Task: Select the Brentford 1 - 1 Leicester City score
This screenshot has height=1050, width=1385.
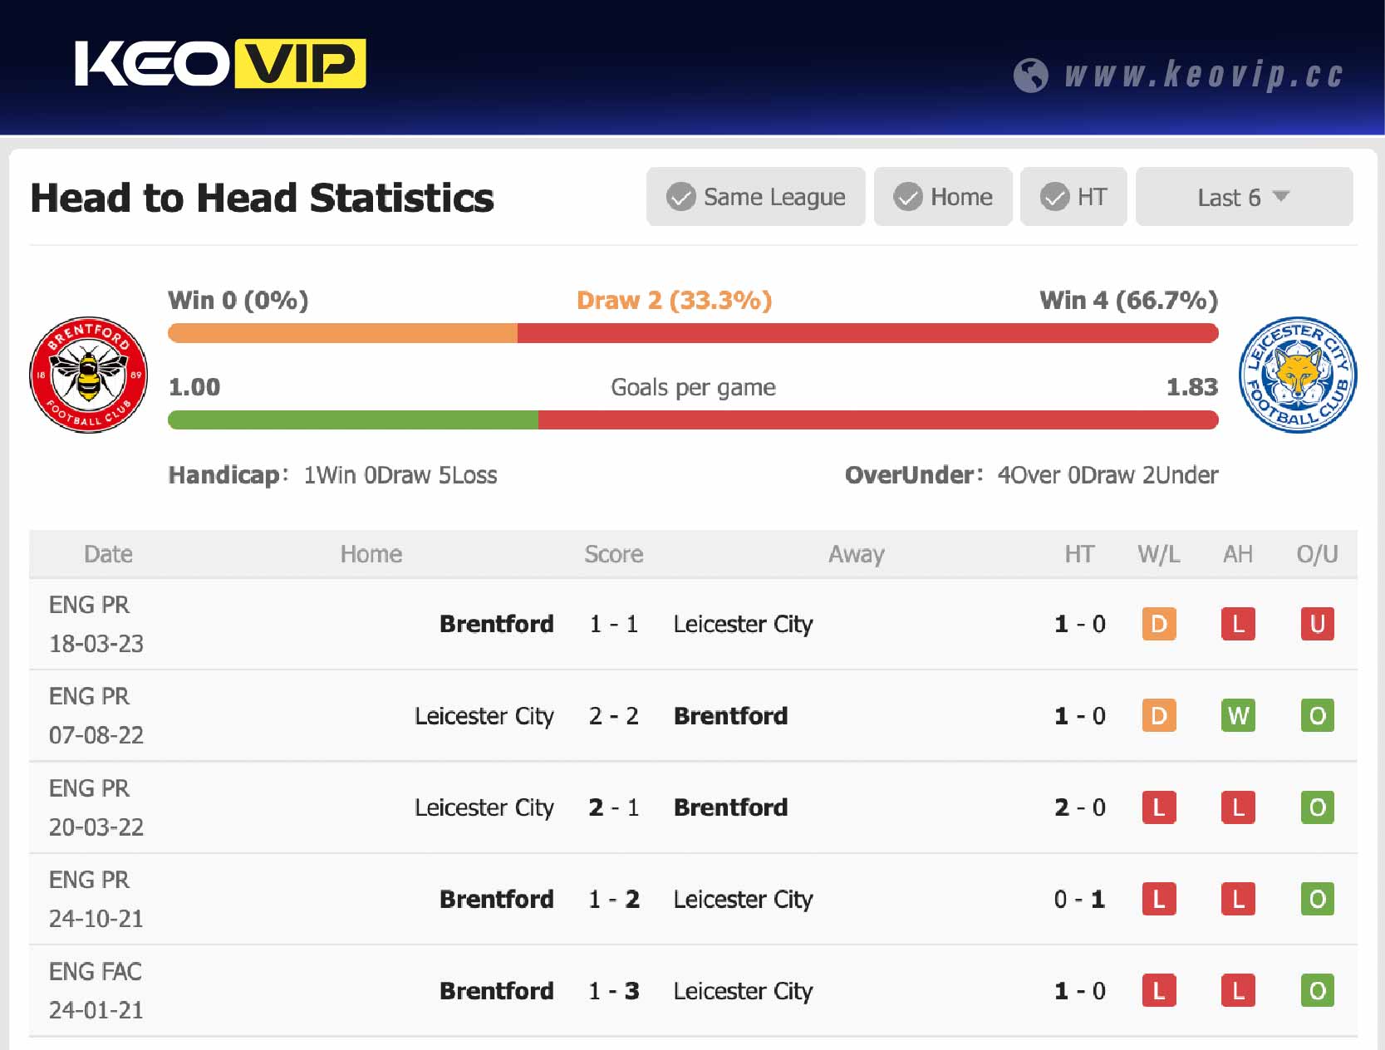Action: coord(613,624)
